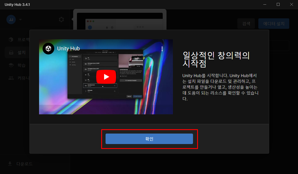
Task: Click the 에디터 설치 button
Action: (x=274, y=24)
